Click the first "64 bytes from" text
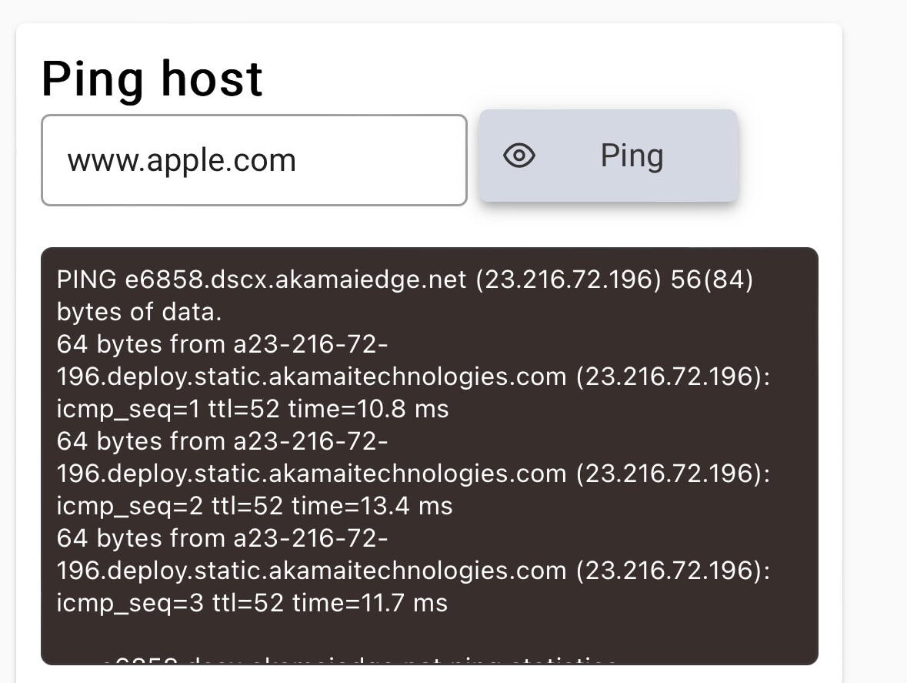Image resolution: width=907 pixels, height=683 pixels. point(141,344)
